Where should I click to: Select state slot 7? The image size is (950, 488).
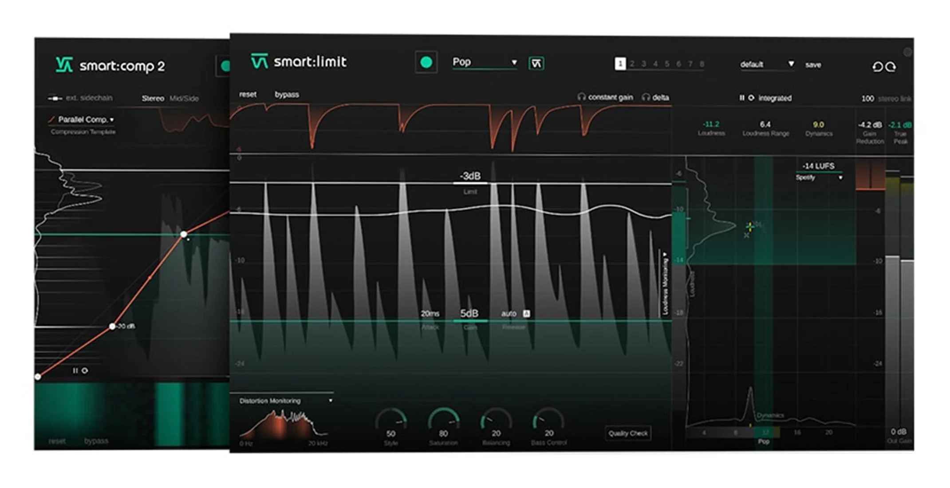pyautogui.click(x=690, y=64)
